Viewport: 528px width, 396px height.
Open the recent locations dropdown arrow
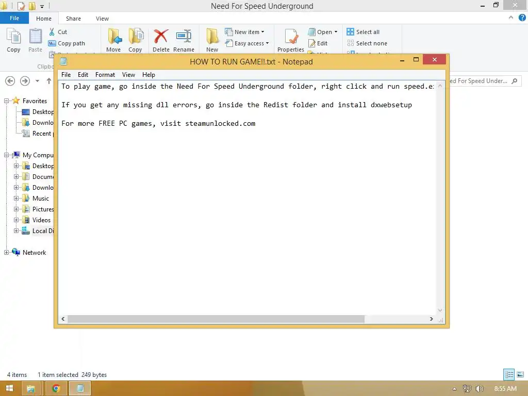pos(37,81)
